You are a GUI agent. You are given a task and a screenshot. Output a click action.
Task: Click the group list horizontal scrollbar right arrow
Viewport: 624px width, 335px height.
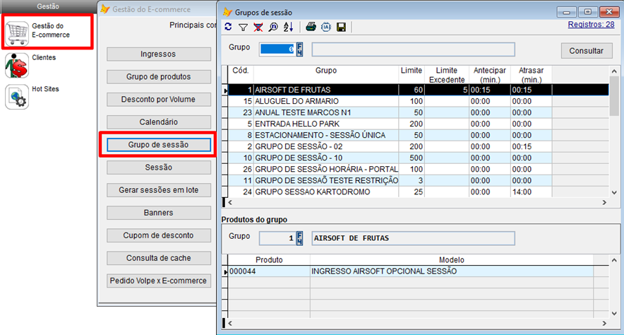pos(605,202)
